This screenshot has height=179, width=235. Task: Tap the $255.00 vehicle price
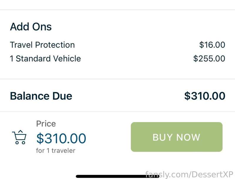[x=209, y=58]
